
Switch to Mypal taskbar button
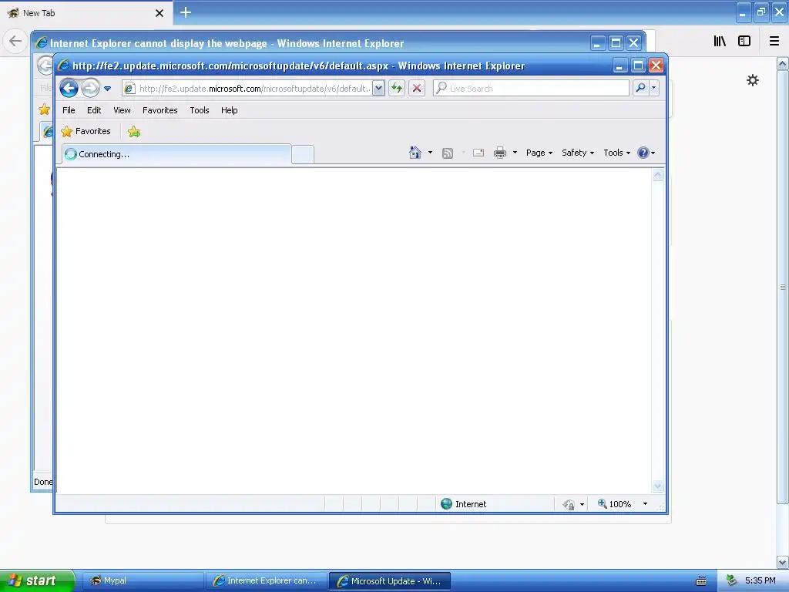(x=143, y=581)
